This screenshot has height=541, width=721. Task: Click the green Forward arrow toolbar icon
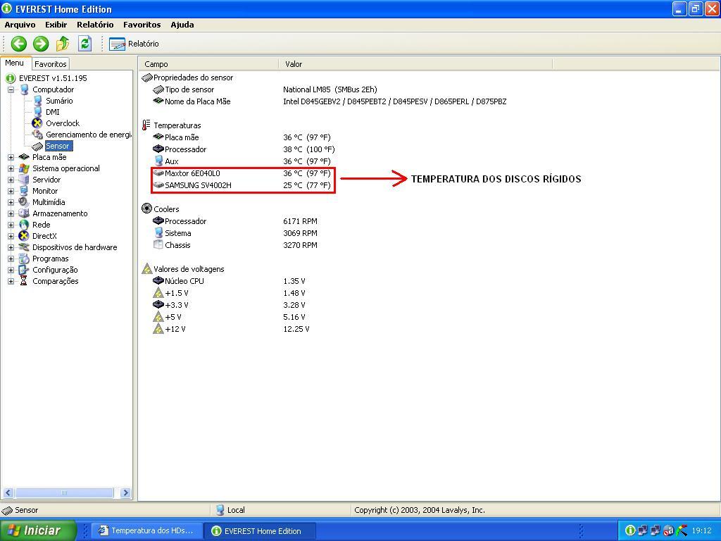point(40,44)
